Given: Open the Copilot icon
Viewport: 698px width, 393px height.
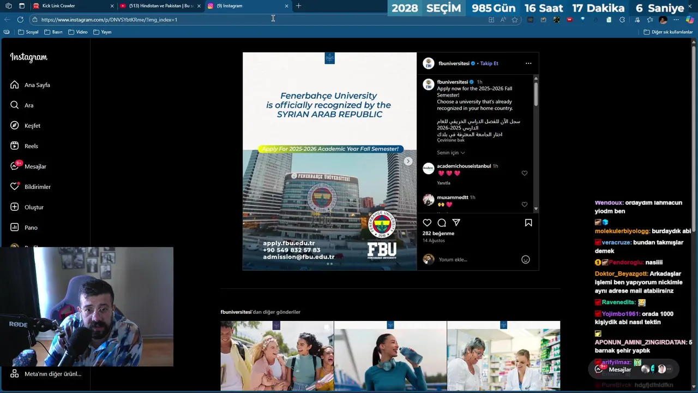Looking at the screenshot, I should point(690,20).
